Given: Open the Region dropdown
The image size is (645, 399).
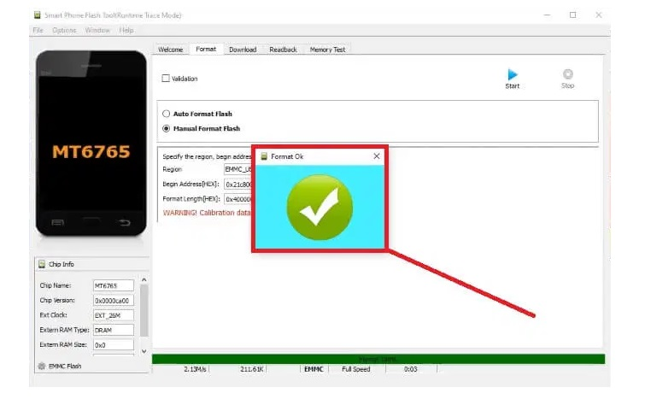Looking at the screenshot, I should tap(237, 169).
